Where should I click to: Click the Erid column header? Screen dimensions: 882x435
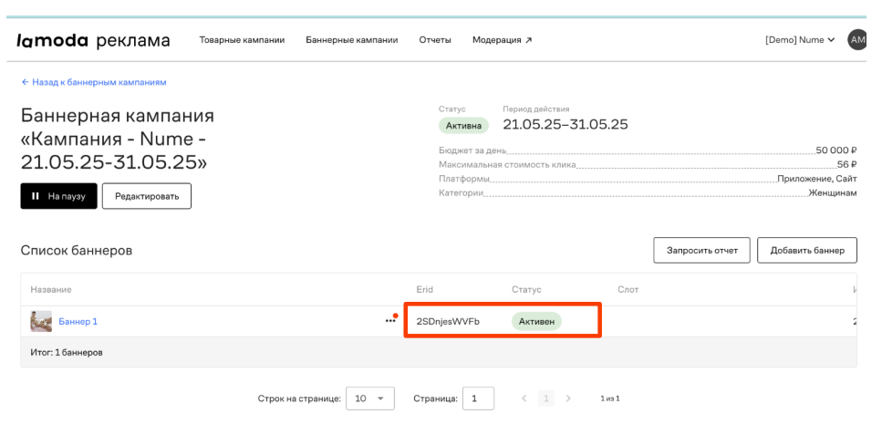pos(425,289)
